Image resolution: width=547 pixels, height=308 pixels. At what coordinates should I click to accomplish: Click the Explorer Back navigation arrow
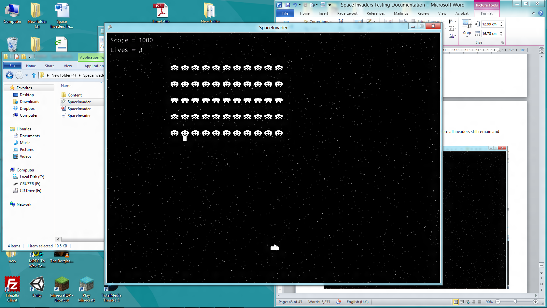10,75
